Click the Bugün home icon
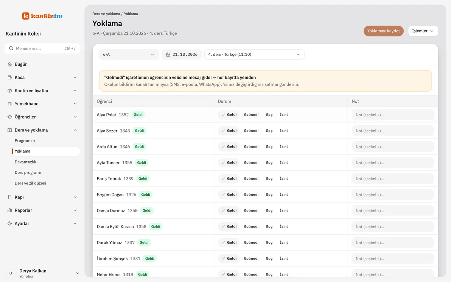This screenshot has width=451, height=282. [10, 64]
